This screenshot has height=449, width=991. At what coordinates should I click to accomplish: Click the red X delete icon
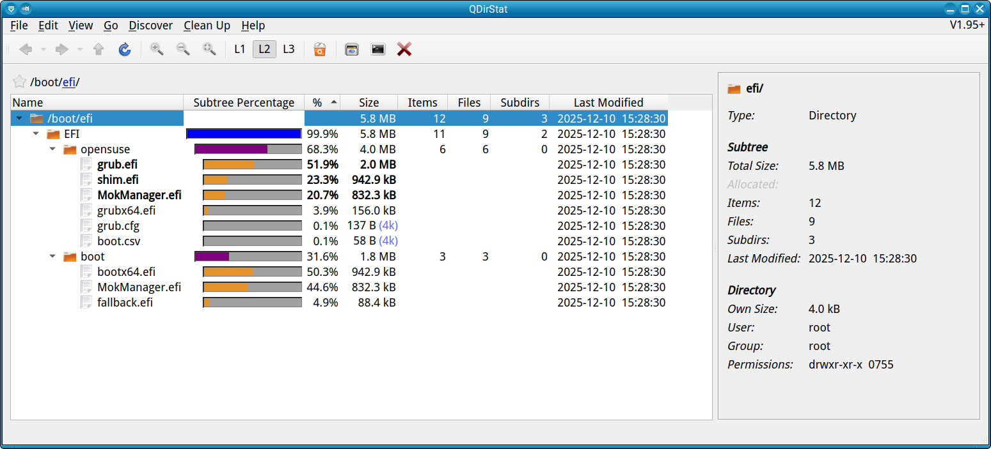pyautogui.click(x=404, y=49)
